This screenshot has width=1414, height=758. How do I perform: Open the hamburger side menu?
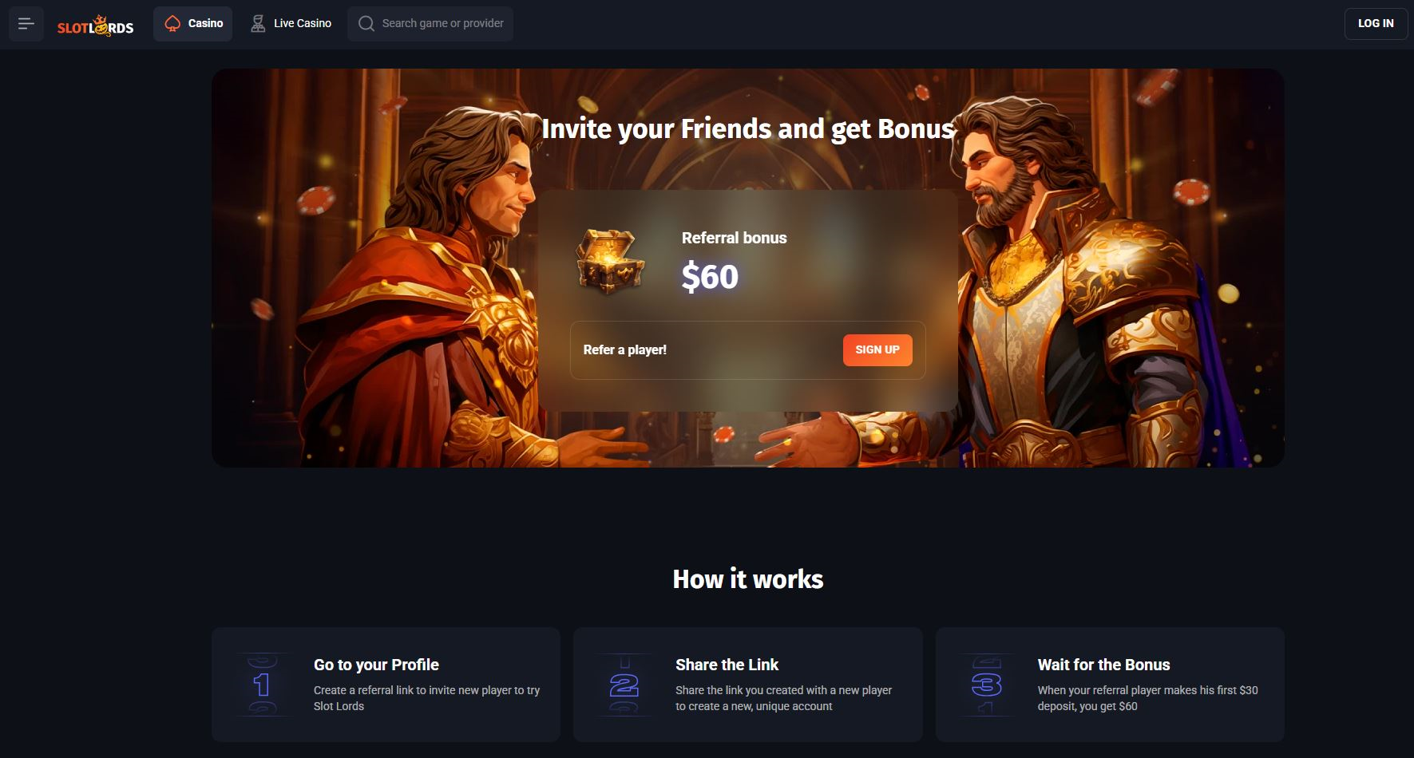point(26,24)
